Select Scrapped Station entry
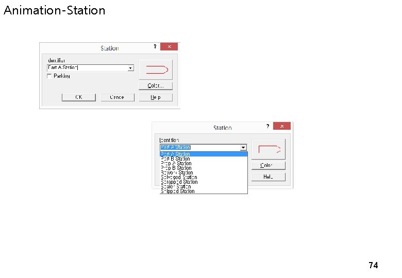402x278 pixels. pyautogui.click(x=204, y=182)
